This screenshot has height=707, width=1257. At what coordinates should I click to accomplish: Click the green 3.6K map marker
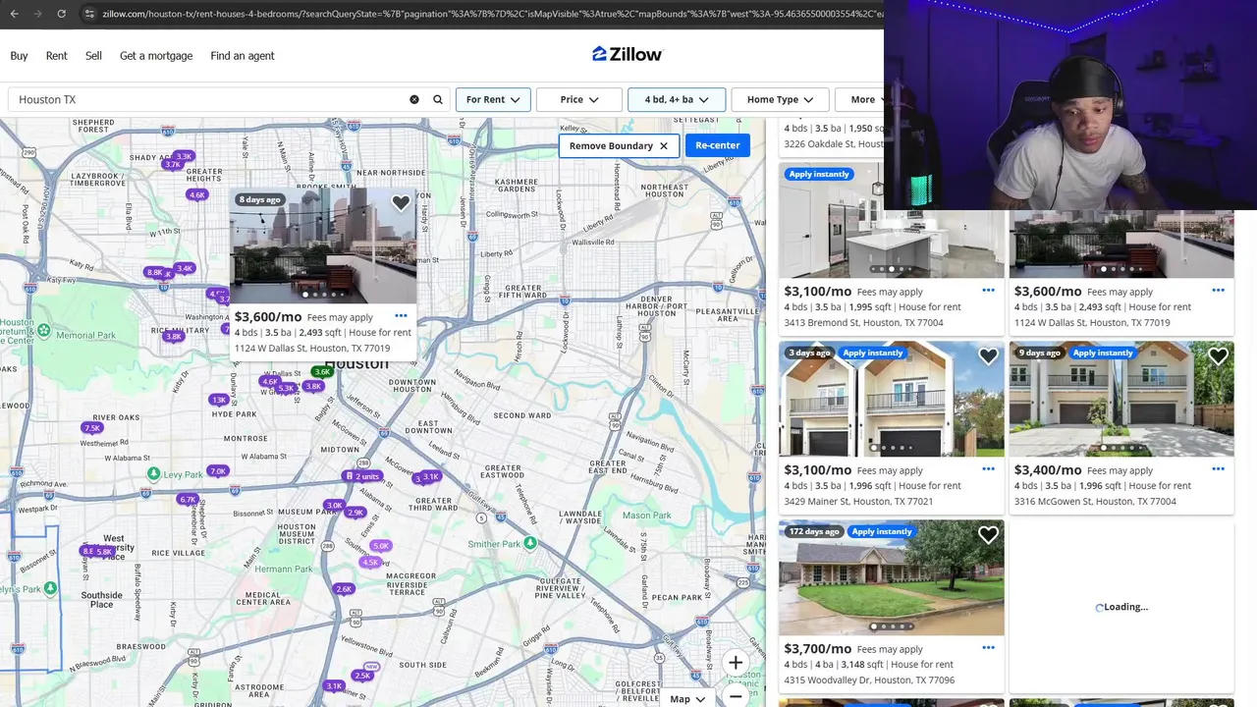(322, 372)
